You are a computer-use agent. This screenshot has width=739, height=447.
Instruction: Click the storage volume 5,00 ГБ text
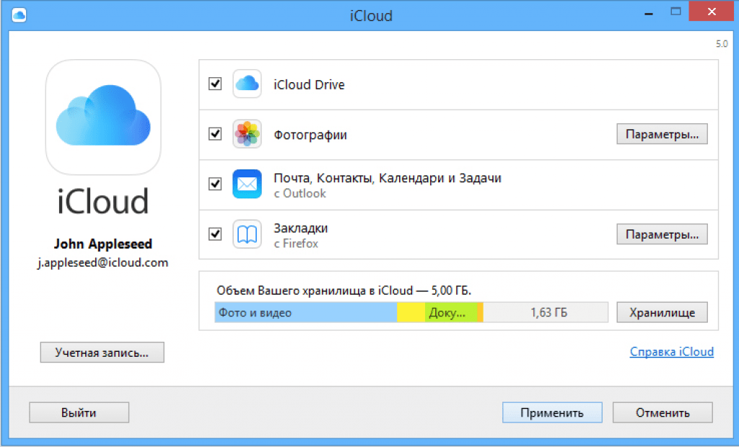(x=344, y=291)
